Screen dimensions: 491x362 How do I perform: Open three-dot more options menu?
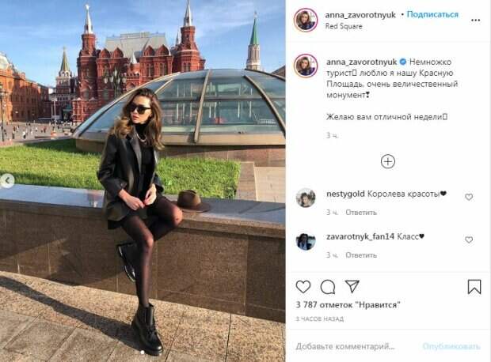click(475, 21)
